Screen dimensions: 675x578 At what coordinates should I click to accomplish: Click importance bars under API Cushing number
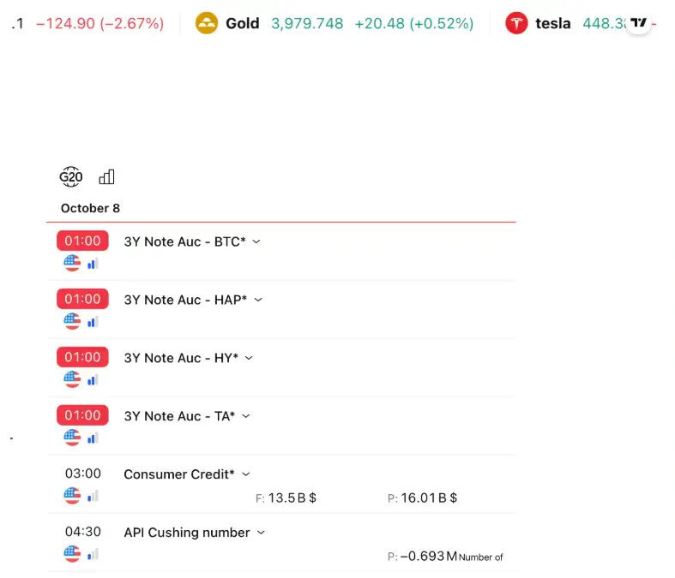pyautogui.click(x=93, y=554)
